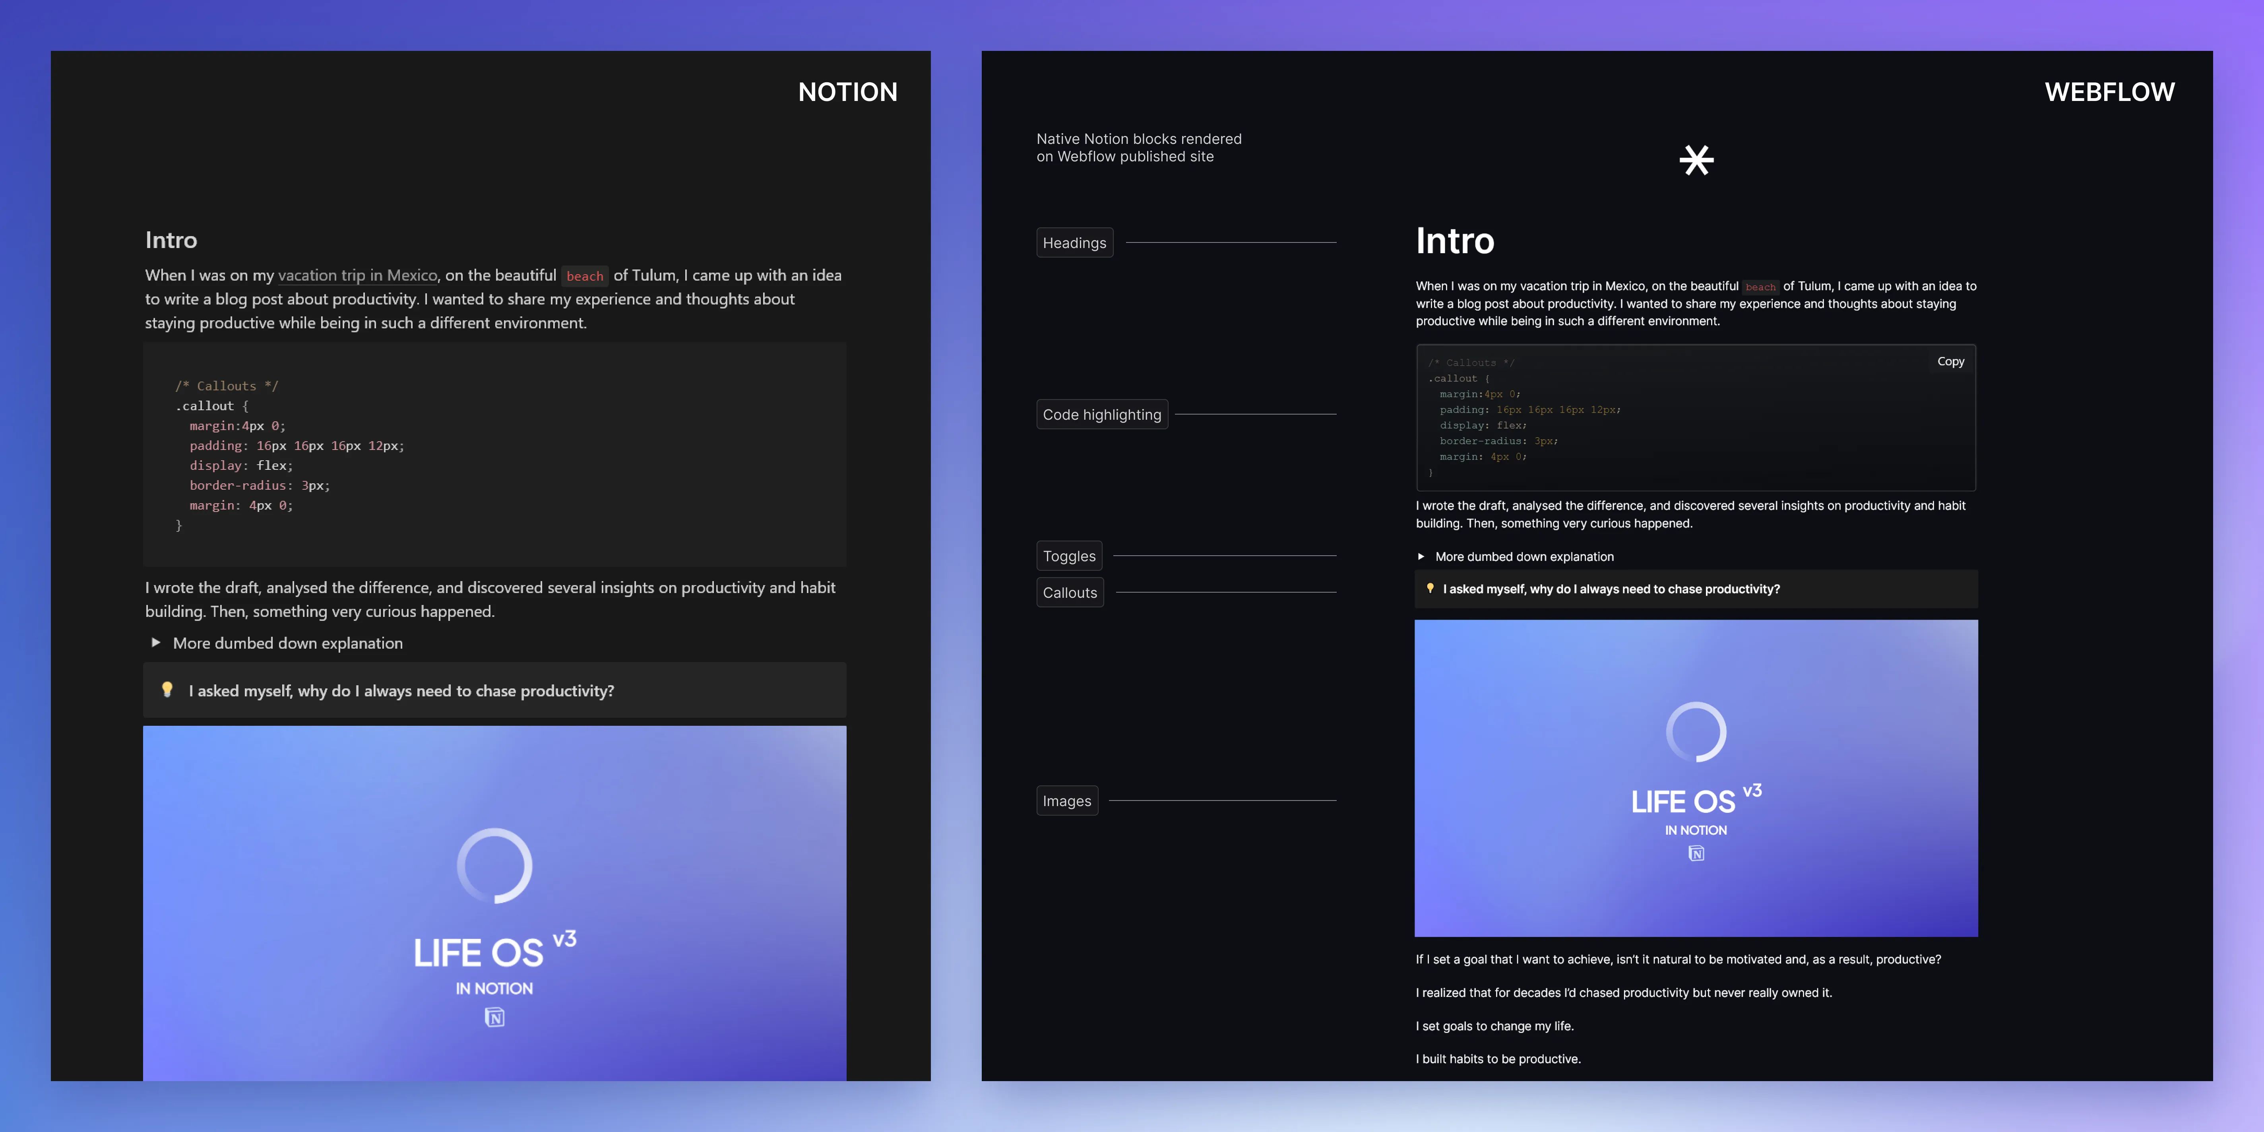
Task: Click the Webflow asterisk logo icon
Action: (x=1696, y=160)
